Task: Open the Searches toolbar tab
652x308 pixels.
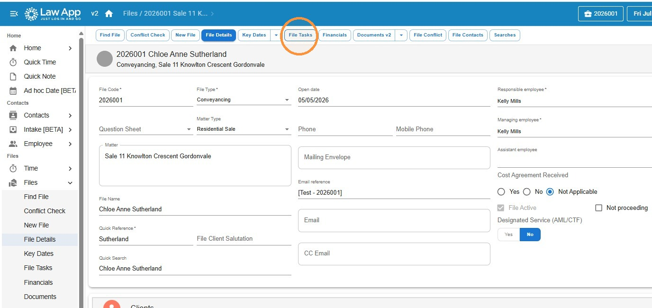Action: (x=505, y=35)
